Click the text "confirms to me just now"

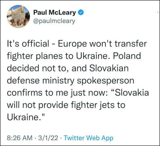pos(56,93)
